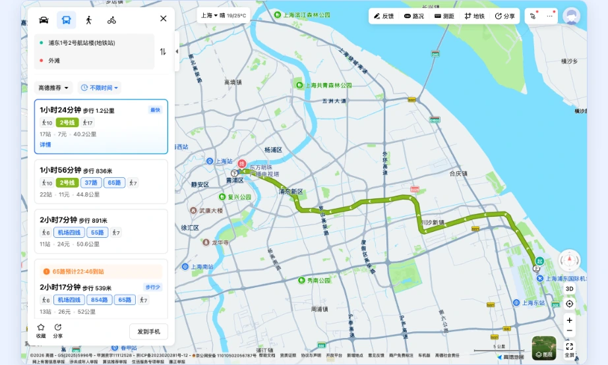Toggle 路况 traffic layer
The height and width of the screenshot is (365, 608).
[x=413, y=16]
